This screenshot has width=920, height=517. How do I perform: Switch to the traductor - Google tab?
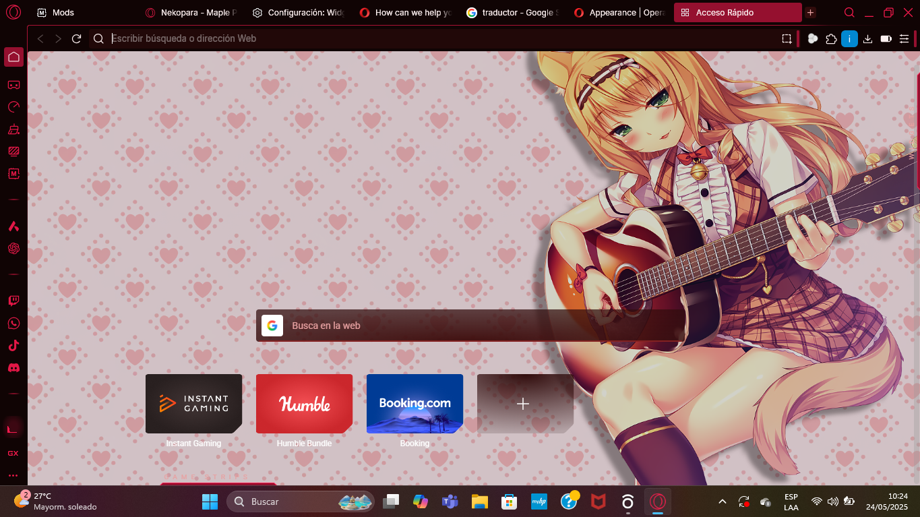click(513, 12)
